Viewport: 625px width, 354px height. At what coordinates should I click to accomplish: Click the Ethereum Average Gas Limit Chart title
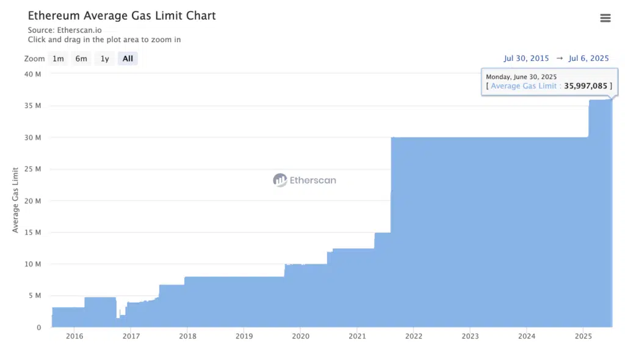point(122,16)
